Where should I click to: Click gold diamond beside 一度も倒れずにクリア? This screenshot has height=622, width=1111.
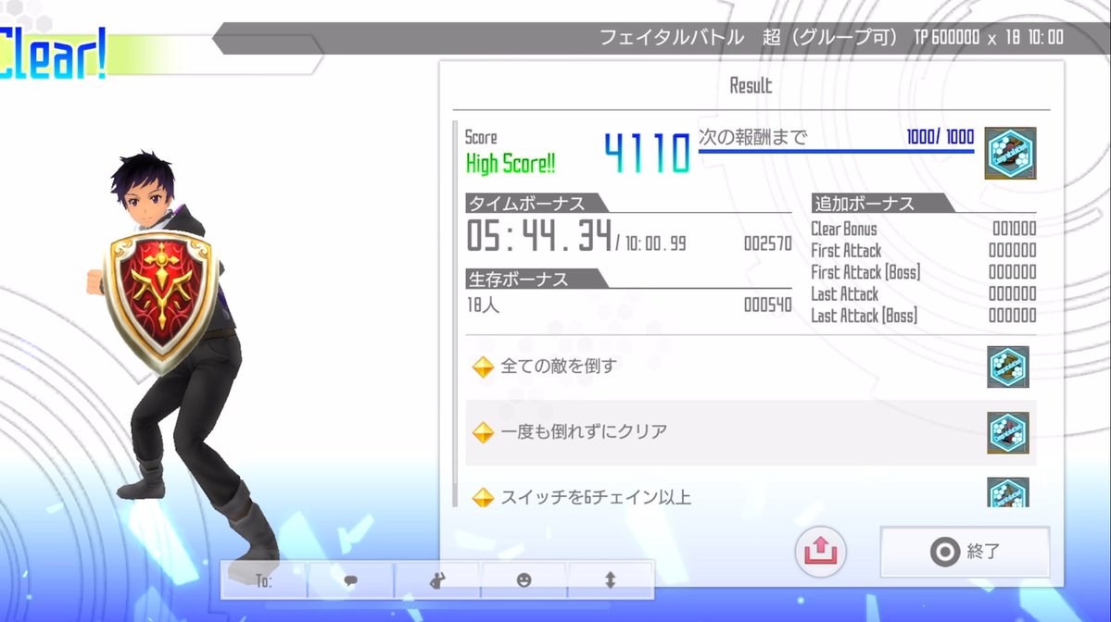(x=484, y=431)
